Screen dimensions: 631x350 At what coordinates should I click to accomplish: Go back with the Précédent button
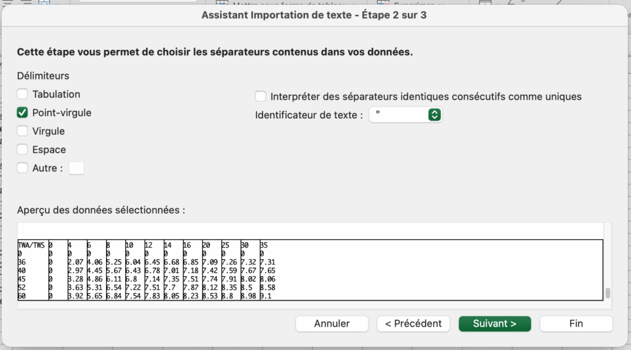(x=413, y=324)
